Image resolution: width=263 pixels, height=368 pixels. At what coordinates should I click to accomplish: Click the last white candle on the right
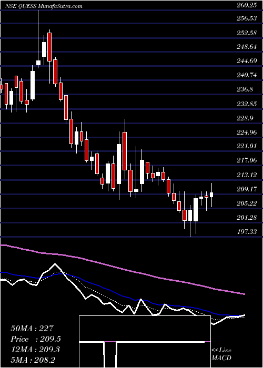[211, 195]
